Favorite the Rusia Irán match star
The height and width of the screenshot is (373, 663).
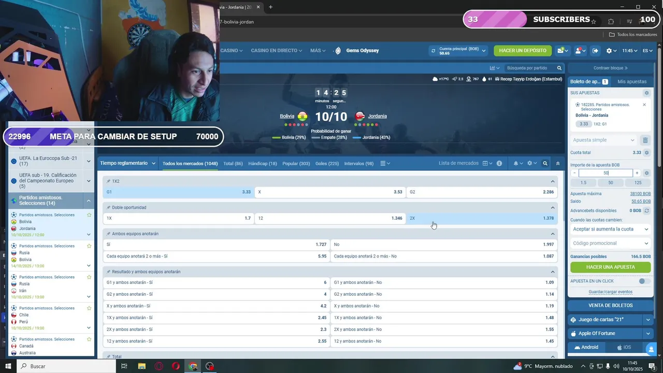click(x=89, y=277)
